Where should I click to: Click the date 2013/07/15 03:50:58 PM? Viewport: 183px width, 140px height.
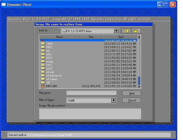click(120, 86)
